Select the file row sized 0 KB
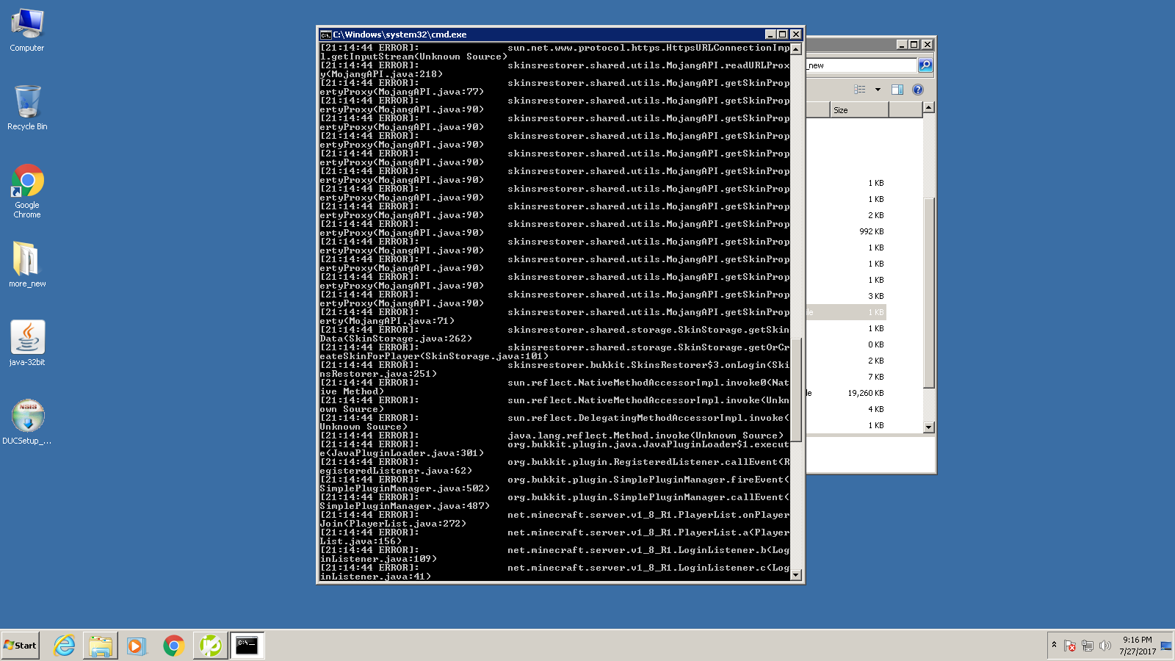 click(x=846, y=344)
